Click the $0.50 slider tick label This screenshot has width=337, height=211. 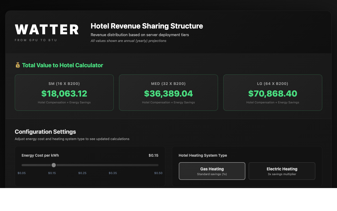tap(158, 173)
